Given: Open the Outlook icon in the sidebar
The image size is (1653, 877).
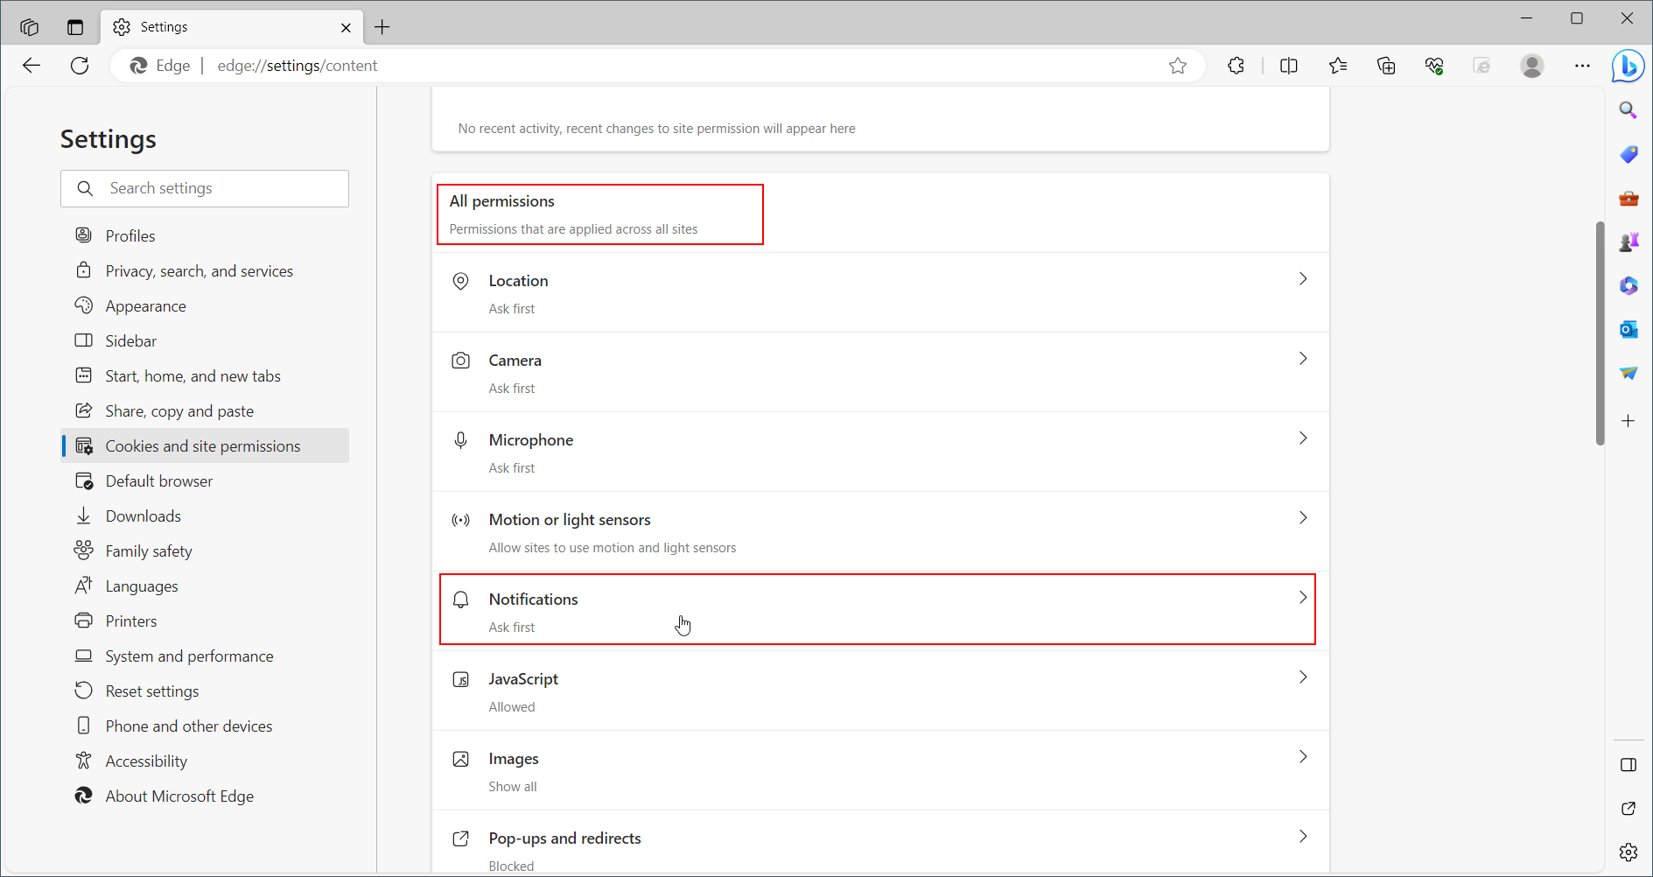Looking at the screenshot, I should coord(1628,330).
